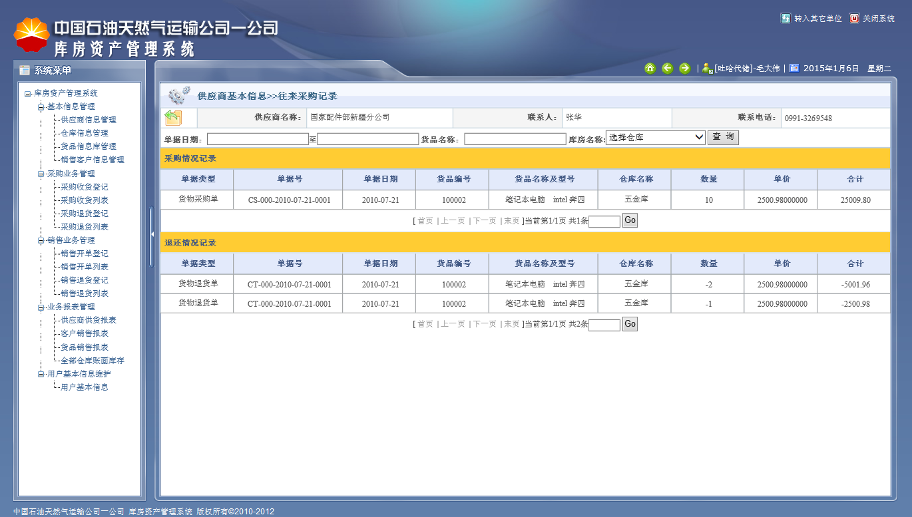This screenshot has height=517, width=912.
Task: Click the 转入其它单位 switch unit icon
Action: pos(786,18)
